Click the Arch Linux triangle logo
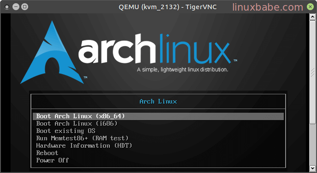This screenshot has width=317, height=173. 52,52
